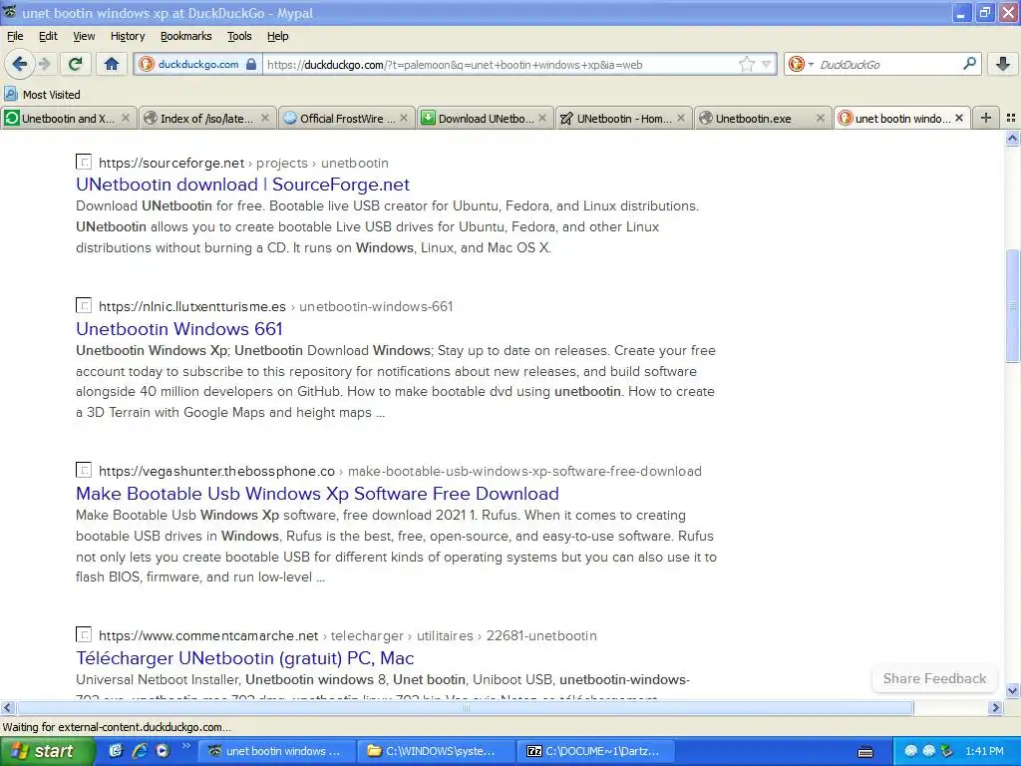Bookmark this page with the star icon
Viewport: 1021px width, 766px height.
point(746,64)
